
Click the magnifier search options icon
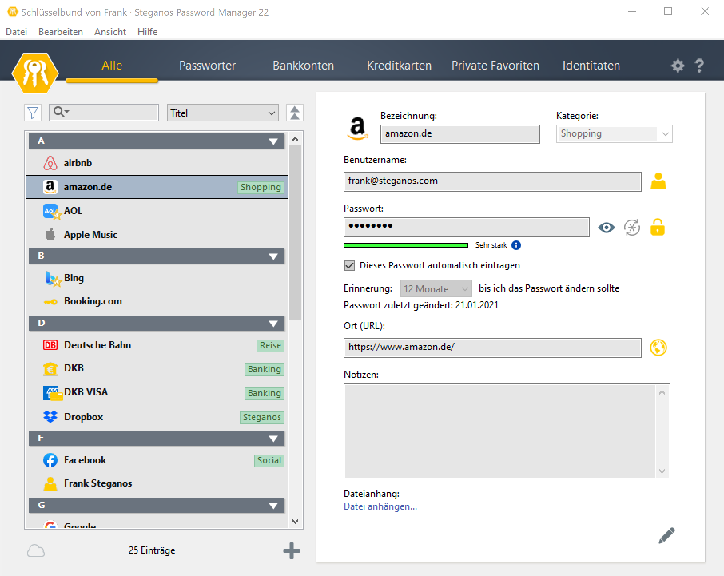pyautogui.click(x=61, y=112)
